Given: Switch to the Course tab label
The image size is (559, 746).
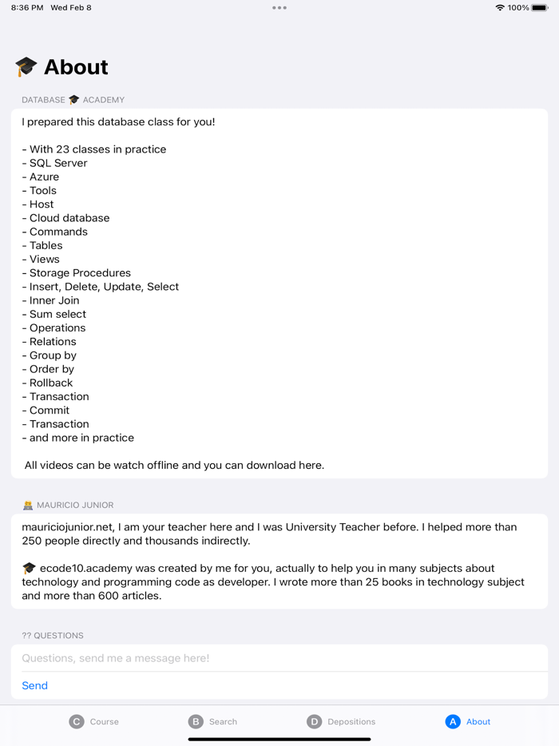Looking at the screenshot, I should click(104, 721).
